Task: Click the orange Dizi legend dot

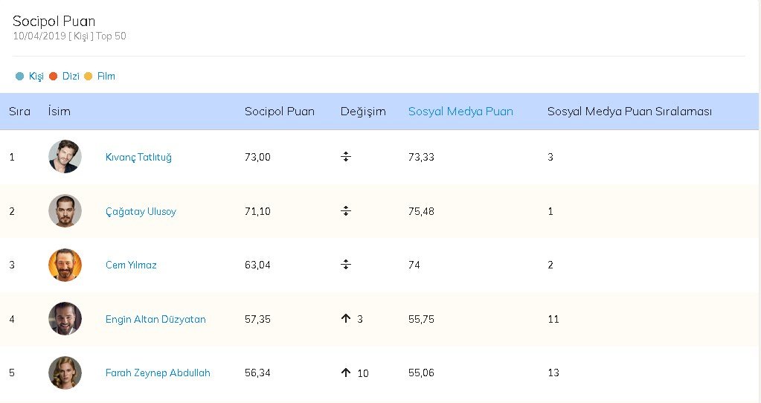Action: (54, 76)
